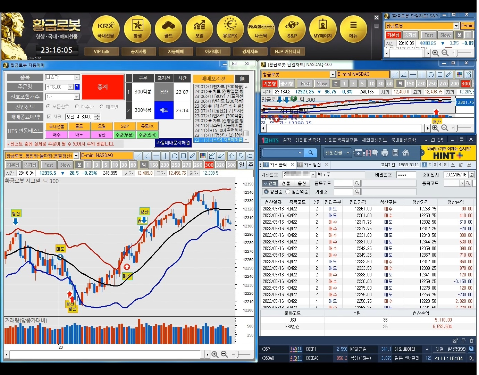Viewport: 479px width, 375px height.
Task: Click trash icon in 1Q HTS tab bar
Action: 461,165
